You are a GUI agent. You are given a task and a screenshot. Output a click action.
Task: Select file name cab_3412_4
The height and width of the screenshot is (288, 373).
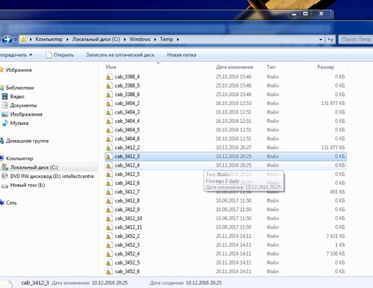127,165
